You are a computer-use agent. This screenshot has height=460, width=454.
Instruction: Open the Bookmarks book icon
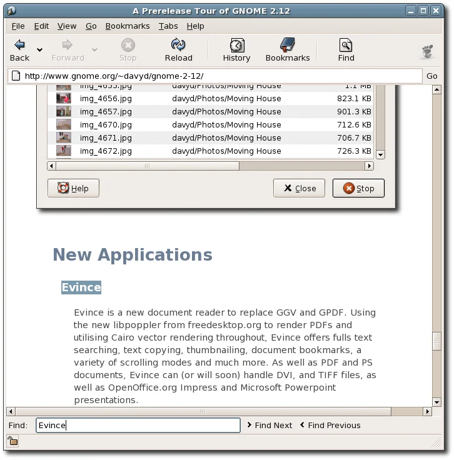coord(288,45)
